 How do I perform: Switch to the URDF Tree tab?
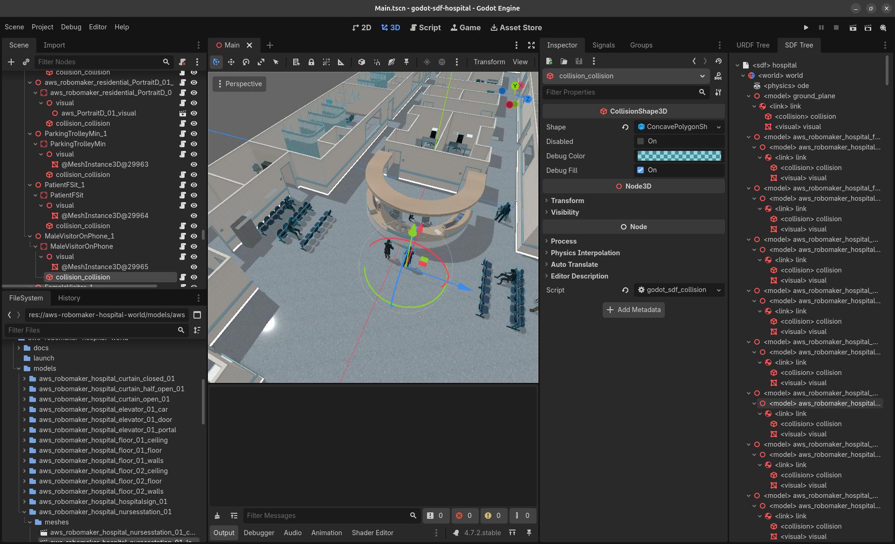[x=752, y=45]
